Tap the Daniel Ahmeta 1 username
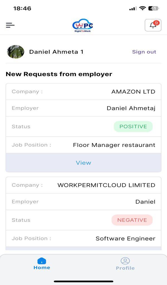The height and width of the screenshot is (285, 167). [x=56, y=52]
